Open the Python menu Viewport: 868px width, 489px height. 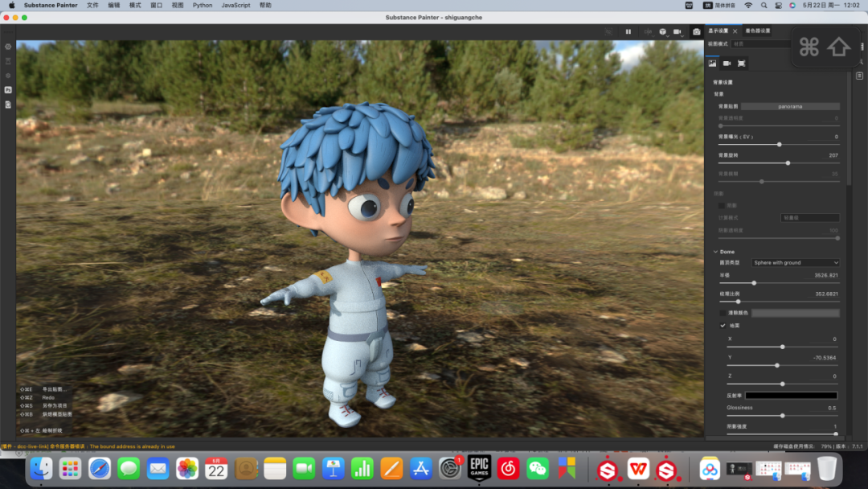203,5
